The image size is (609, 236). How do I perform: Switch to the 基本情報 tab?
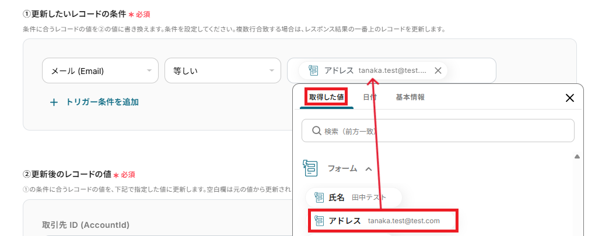tap(410, 97)
